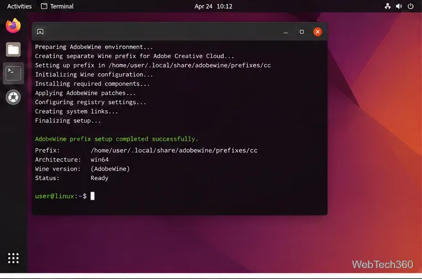
Task: Click 'Creating system links...' line
Action: point(76,111)
